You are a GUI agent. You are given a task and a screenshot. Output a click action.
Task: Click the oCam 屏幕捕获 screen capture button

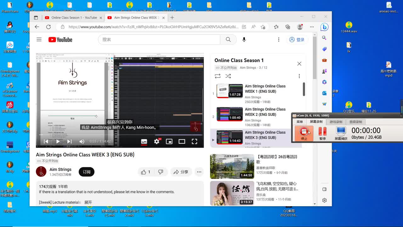pyautogui.click(x=341, y=133)
